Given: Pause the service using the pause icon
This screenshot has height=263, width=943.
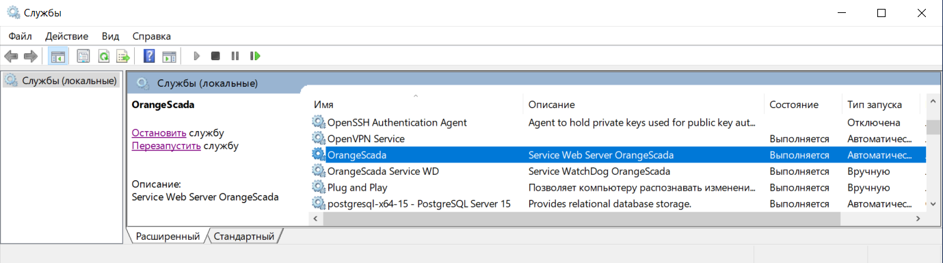Looking at the screenshot, I should click(235, 56).
